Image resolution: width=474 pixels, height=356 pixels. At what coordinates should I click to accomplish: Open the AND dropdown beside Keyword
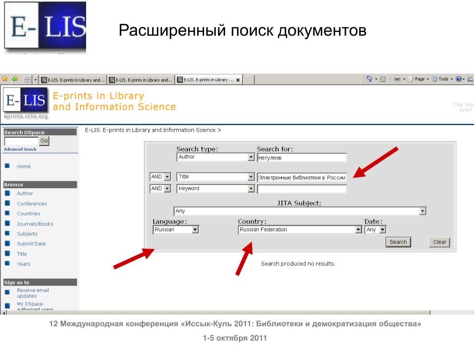pos(161,189)
